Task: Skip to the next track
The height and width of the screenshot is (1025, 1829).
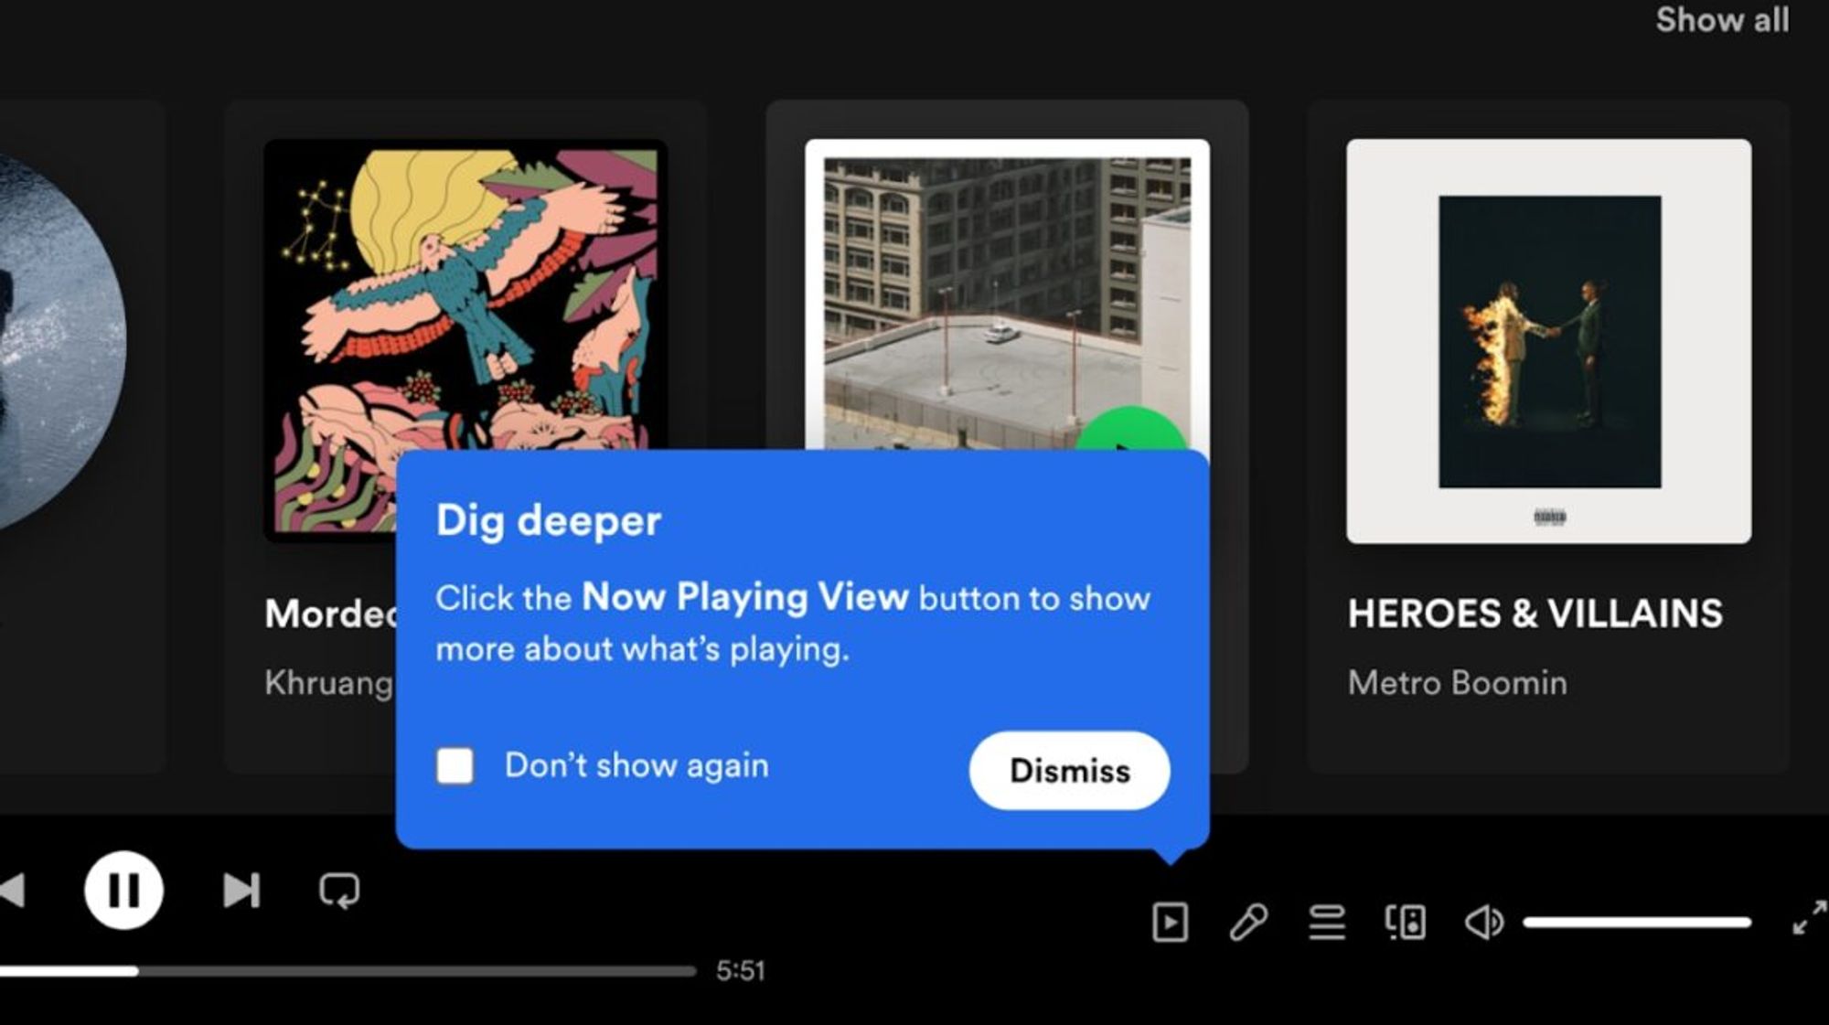Action: coord(241,890)
